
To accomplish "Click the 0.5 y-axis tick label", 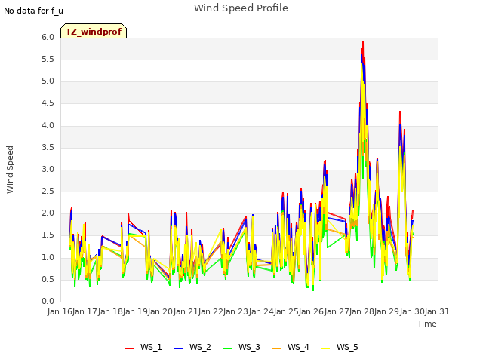I will click(x=48, y=279).
